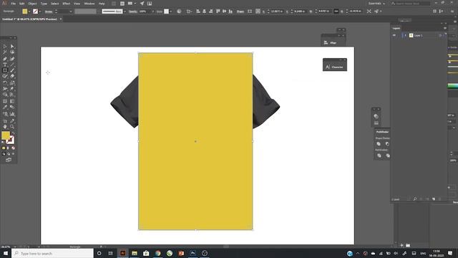The height and width of the screenshot is (258, 458).
Task: Select the Curvature tool
Action: [x=12, y=59]
